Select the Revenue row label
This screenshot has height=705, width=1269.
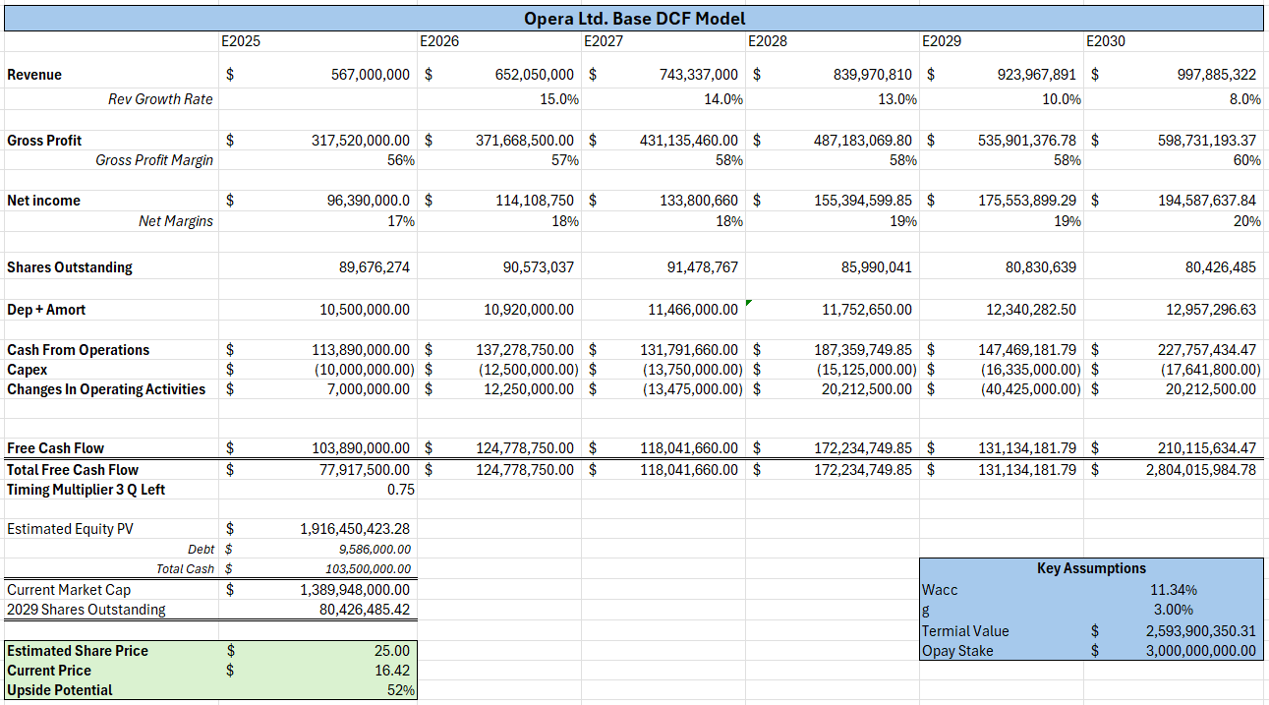(34, 74)
